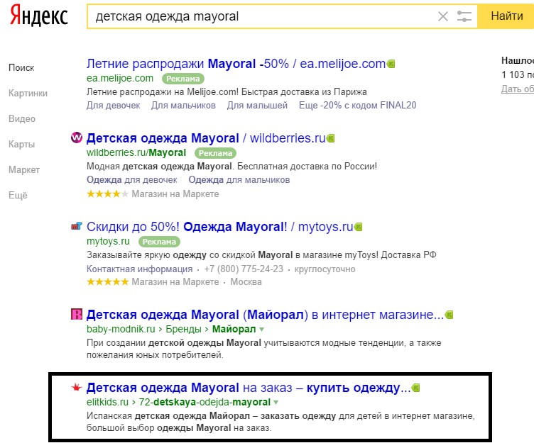
Task: Click the elitkids red favicon
Action: coord(76,387)
